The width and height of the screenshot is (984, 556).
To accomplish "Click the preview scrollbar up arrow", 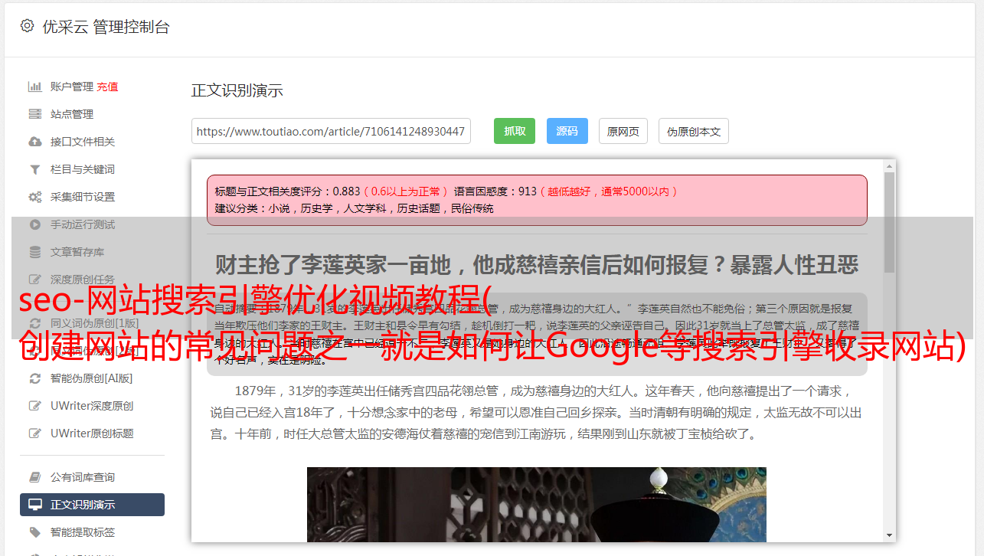I will tap(889, 165).
